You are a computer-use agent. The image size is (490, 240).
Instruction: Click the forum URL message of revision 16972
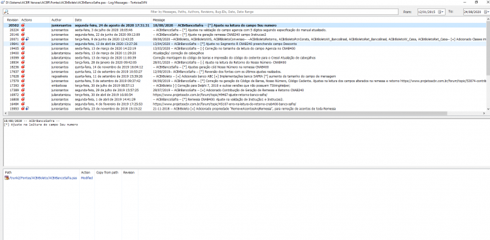(210, 95)
